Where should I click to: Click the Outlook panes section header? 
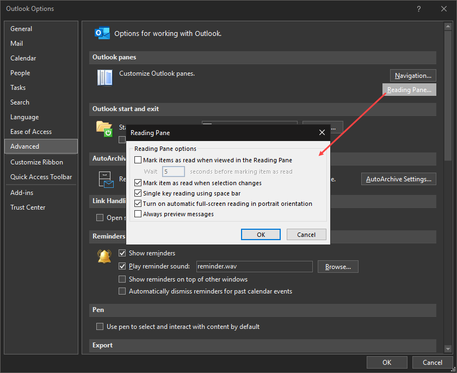[263, 57]
